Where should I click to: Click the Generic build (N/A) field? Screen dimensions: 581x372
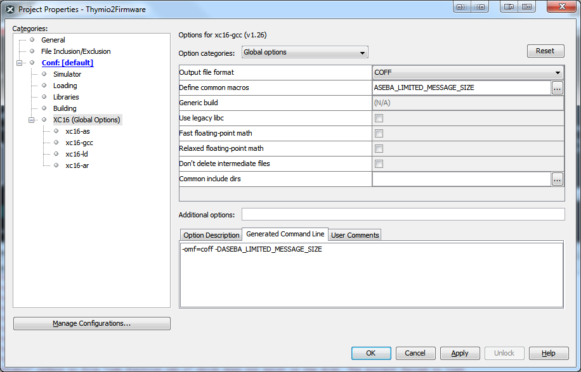pos(468,103)
